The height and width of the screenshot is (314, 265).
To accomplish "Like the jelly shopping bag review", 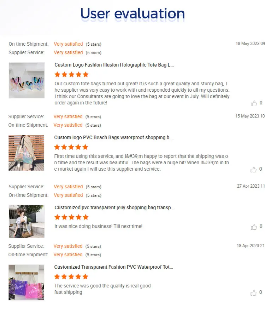I will coord(254,227).
